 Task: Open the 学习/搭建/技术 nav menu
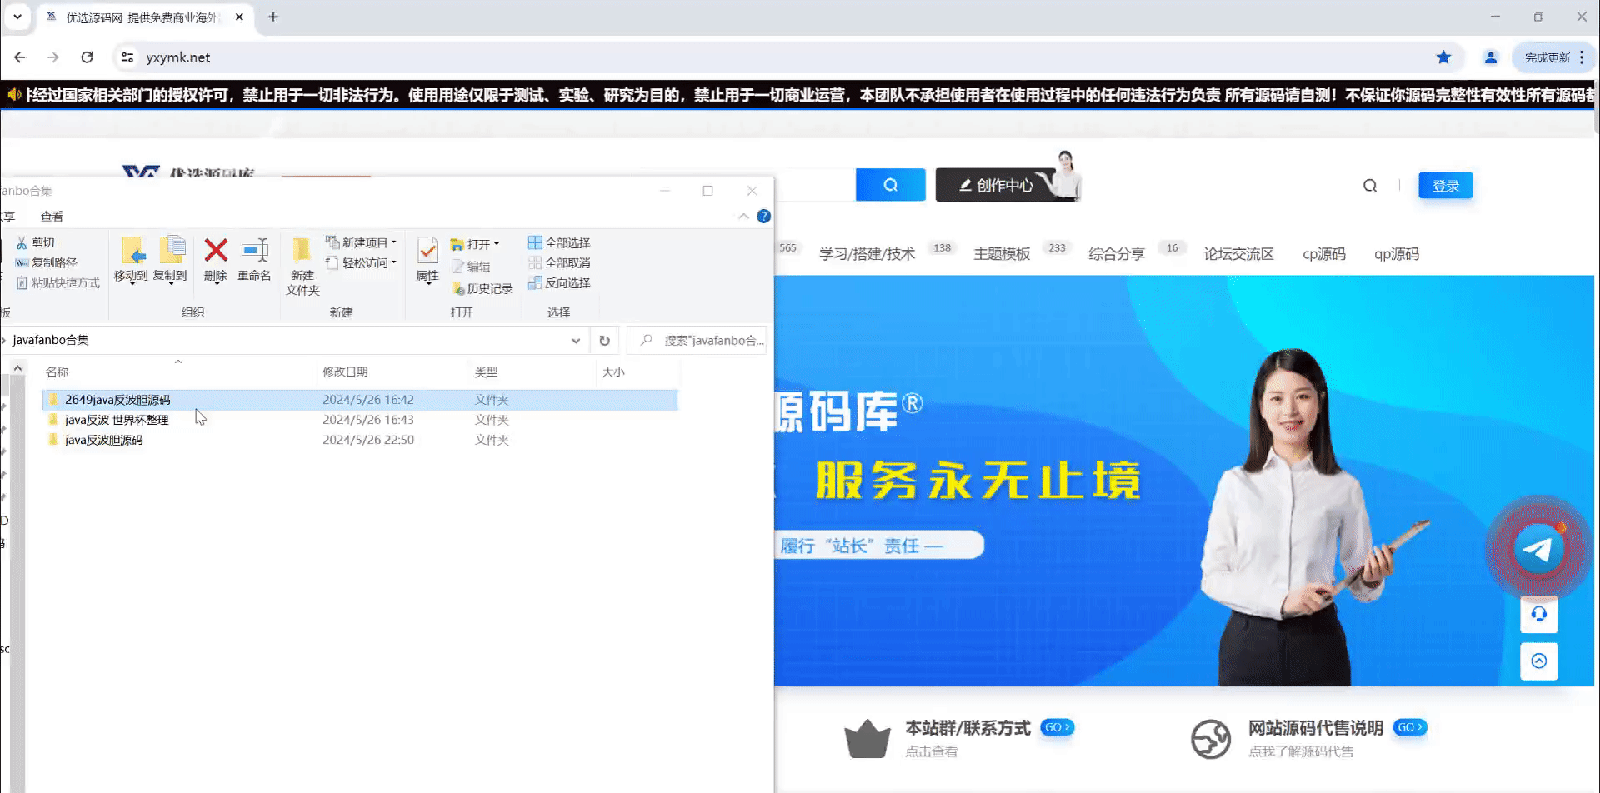(x=867, y=254)
